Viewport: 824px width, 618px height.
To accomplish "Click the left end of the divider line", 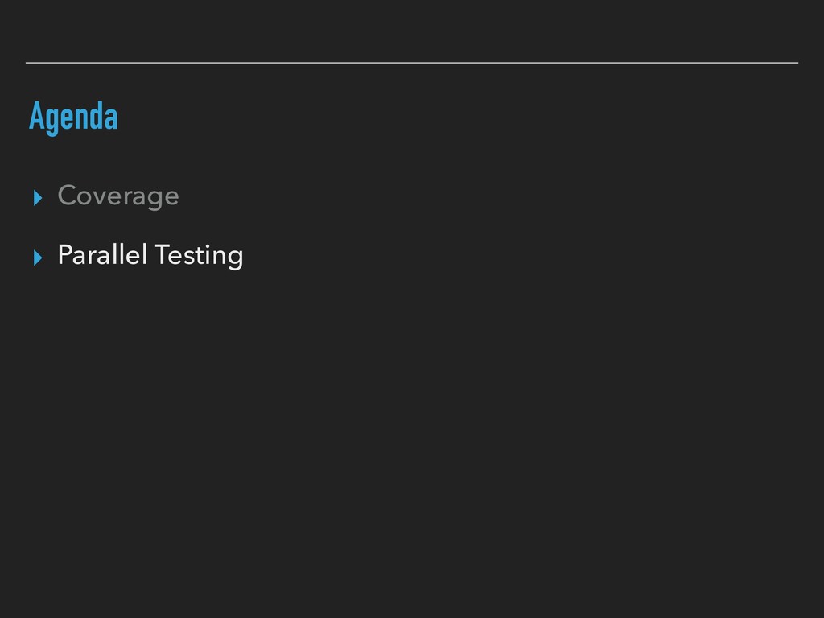I will [27, 63].
